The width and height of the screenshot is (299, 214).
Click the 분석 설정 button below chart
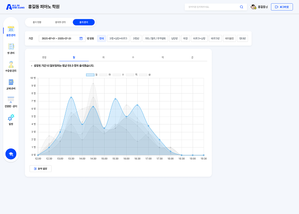41,168
